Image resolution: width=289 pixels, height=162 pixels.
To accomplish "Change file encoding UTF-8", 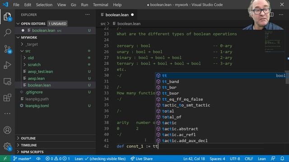I will 235,159.
